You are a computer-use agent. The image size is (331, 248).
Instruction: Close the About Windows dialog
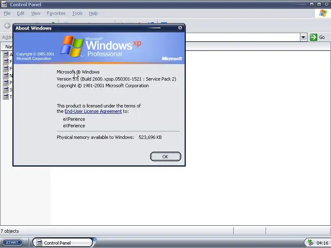point(180,28)
